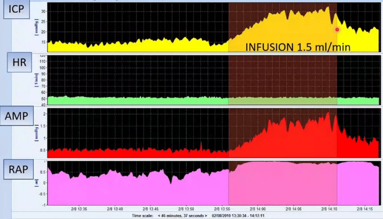Click the [1/min] unit label on HR axis
383x219 pixels.
36,80
